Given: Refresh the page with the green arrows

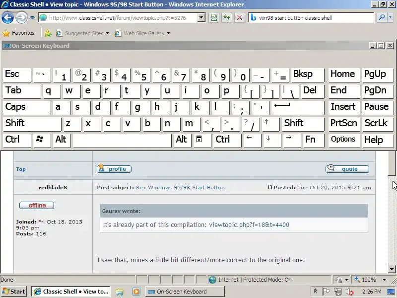Looking at the screenshot, I should (227, 18).
